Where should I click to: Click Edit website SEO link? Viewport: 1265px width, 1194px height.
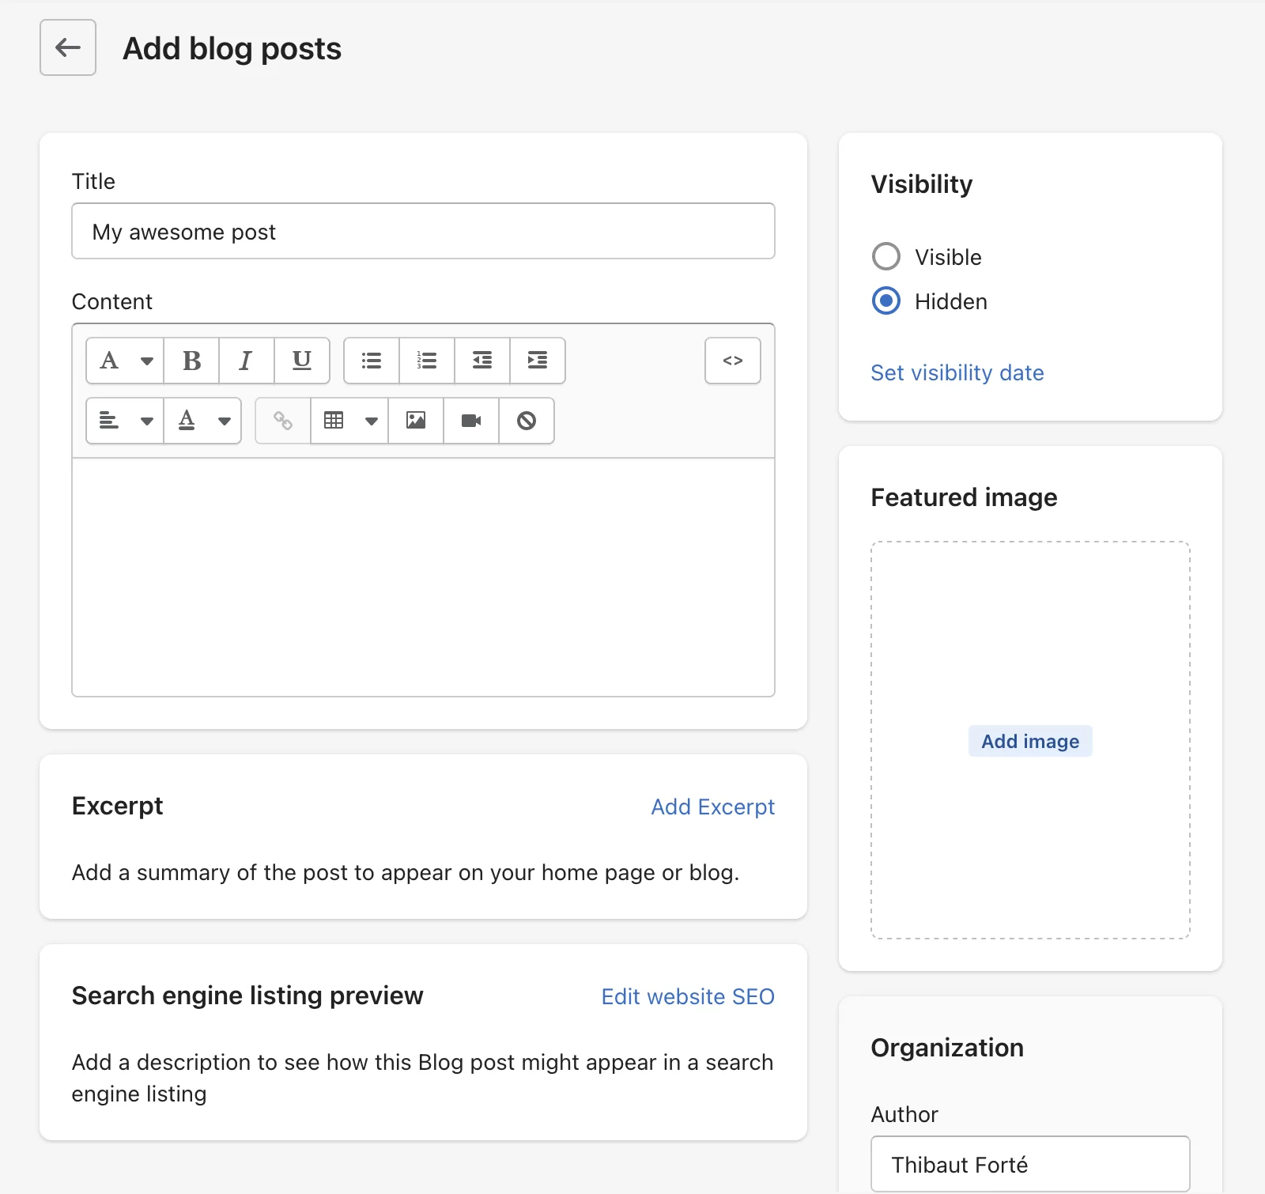(x=688, y=996)
